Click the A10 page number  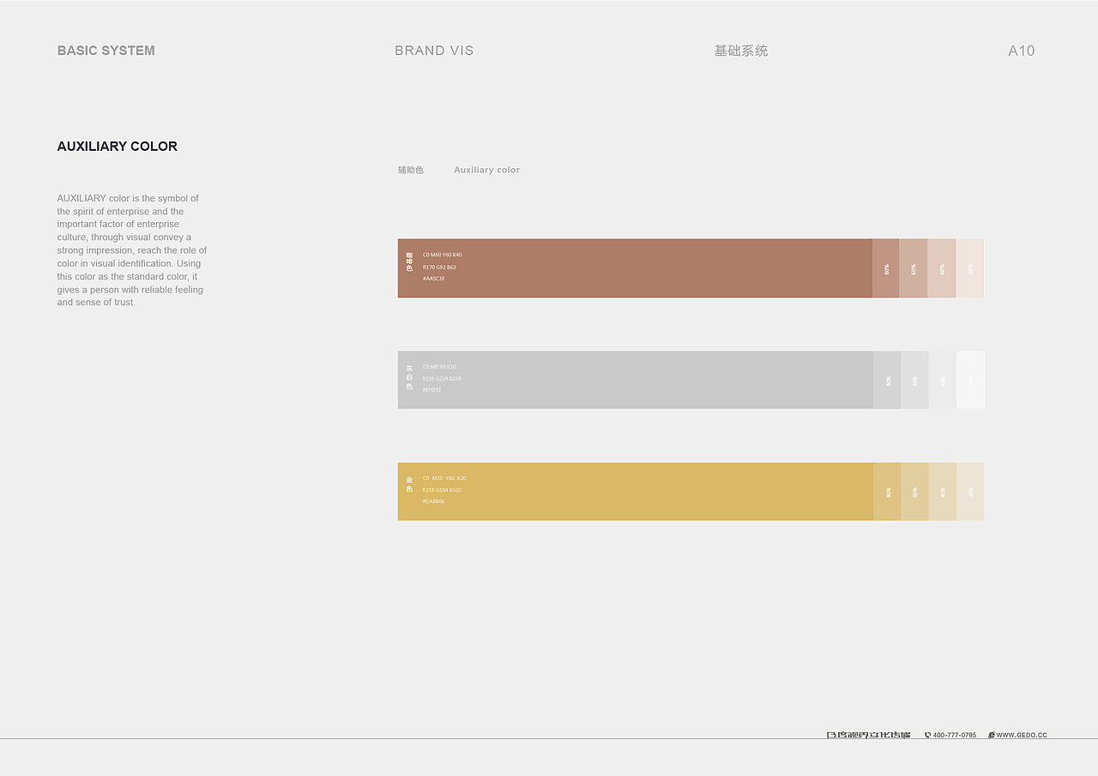coord(1022,51)
